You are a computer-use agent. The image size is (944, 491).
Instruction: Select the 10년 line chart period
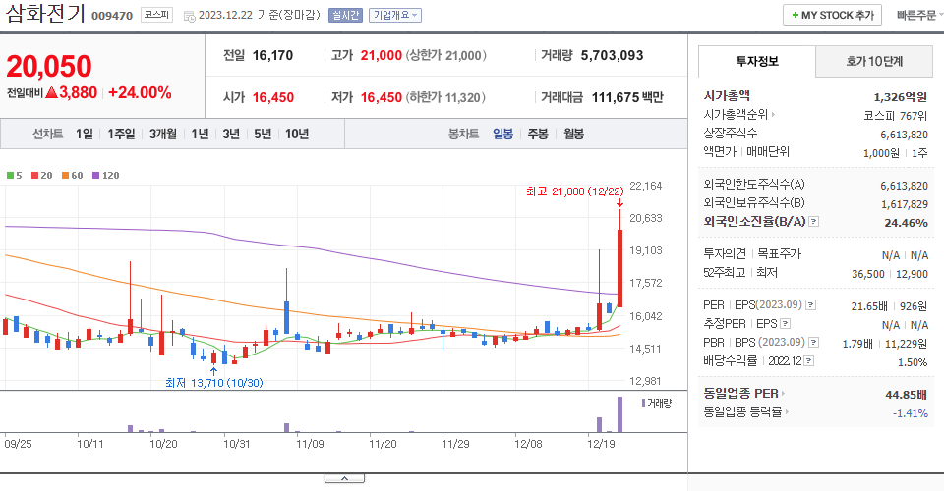(x=297, y=134)
